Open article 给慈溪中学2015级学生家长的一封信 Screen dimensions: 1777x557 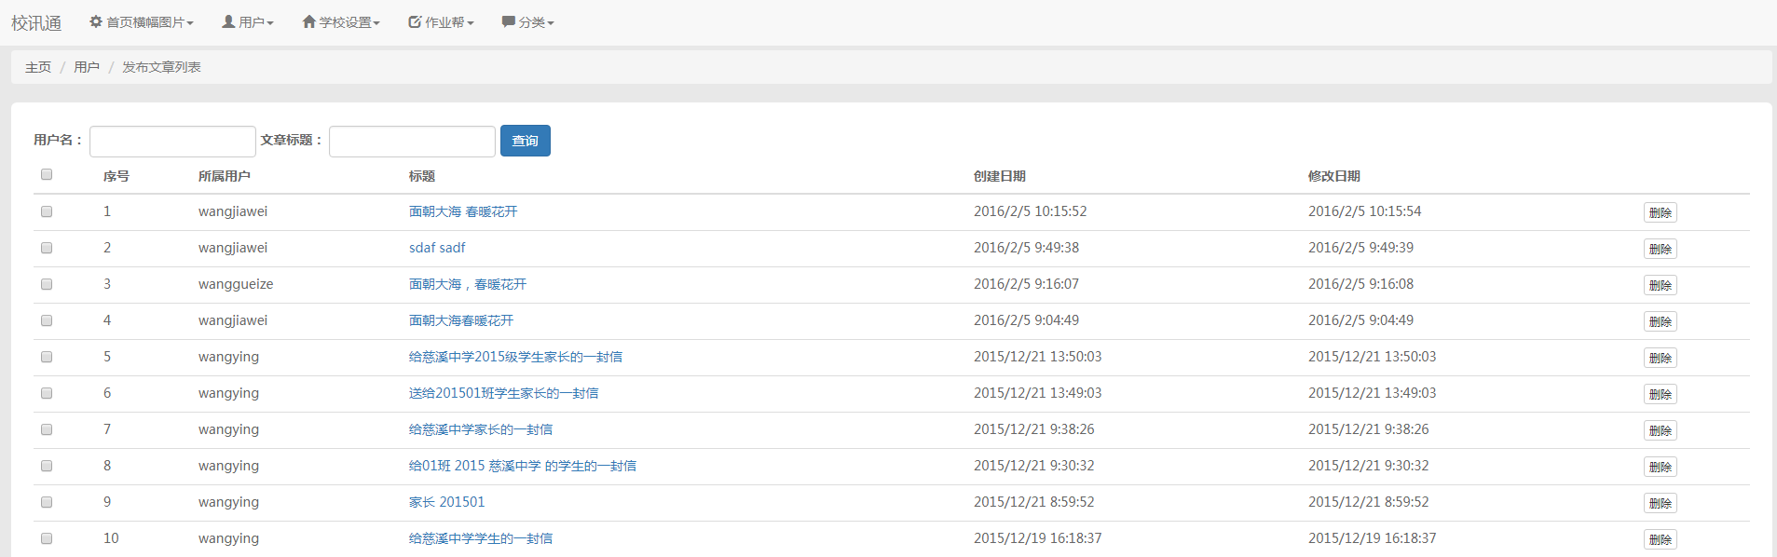[515, 357]
